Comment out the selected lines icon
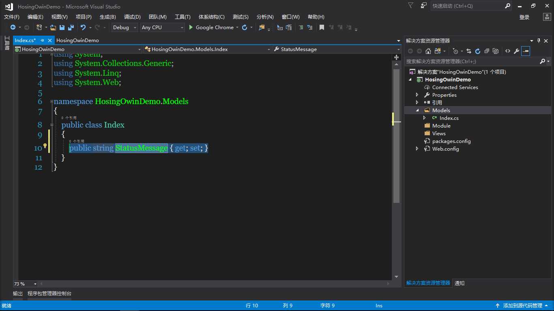The image size is (554, 311). (301, 28)
